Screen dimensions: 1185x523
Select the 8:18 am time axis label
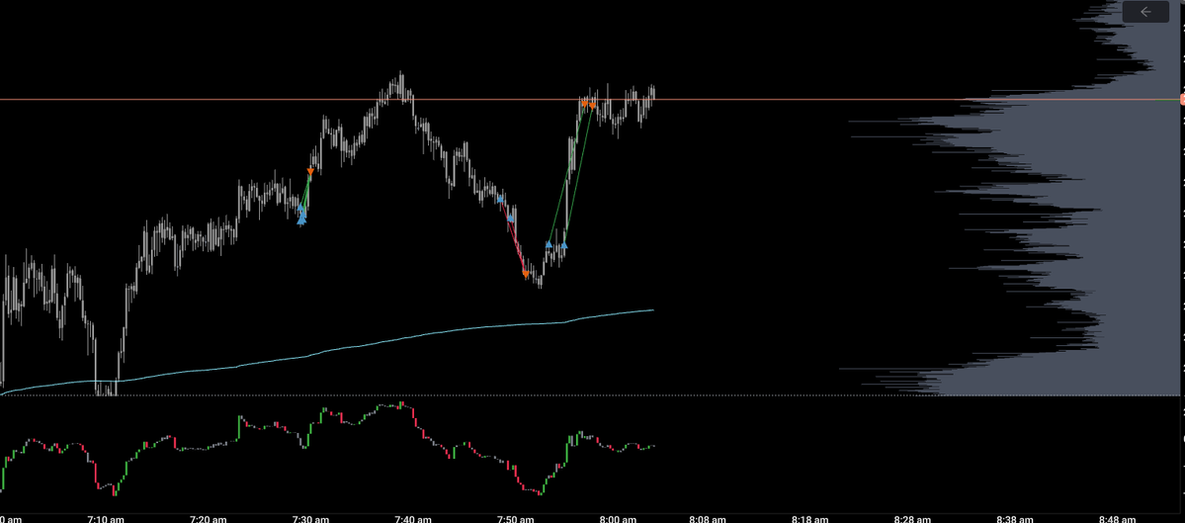(x=810, y=519)
